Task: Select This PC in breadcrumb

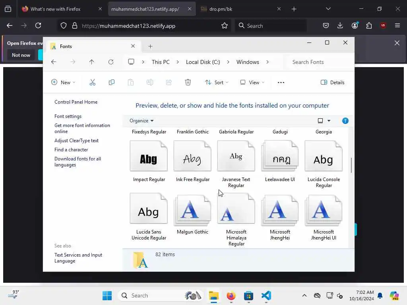Action: (161, 62)
